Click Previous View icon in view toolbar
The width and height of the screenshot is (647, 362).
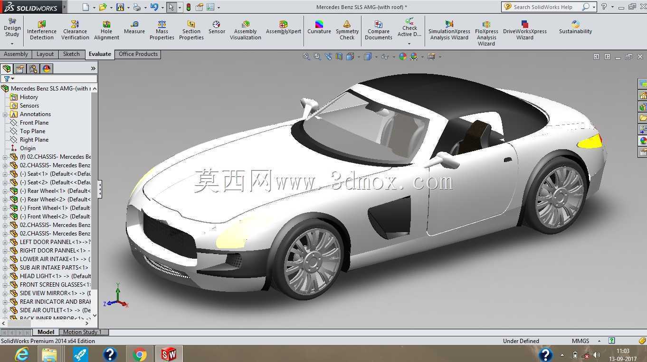328,56
